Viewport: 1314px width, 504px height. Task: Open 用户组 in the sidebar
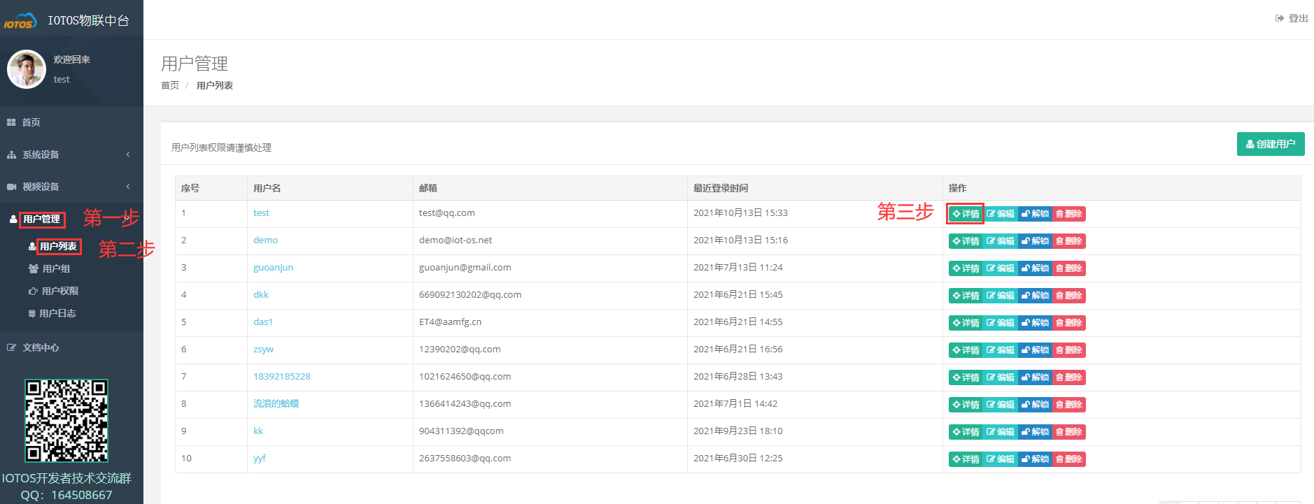click(x=56, y=269)
